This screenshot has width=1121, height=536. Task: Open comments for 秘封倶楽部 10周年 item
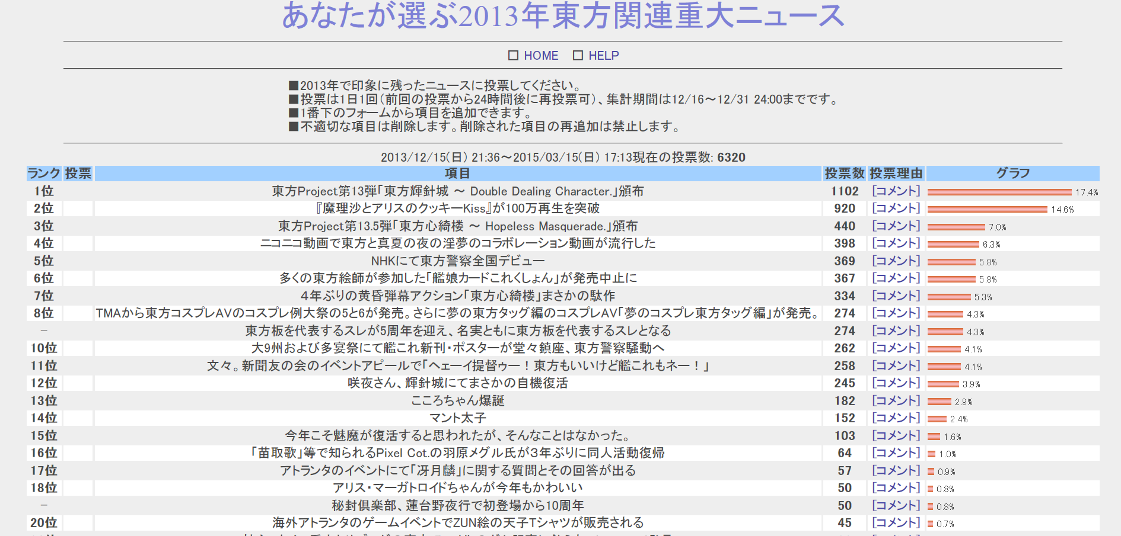tap(896, 506)
